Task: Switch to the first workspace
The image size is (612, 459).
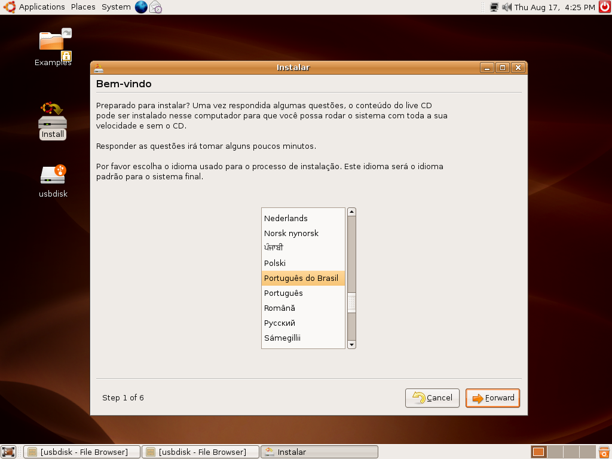Action: pyautogui.click(x=538, y=452)
